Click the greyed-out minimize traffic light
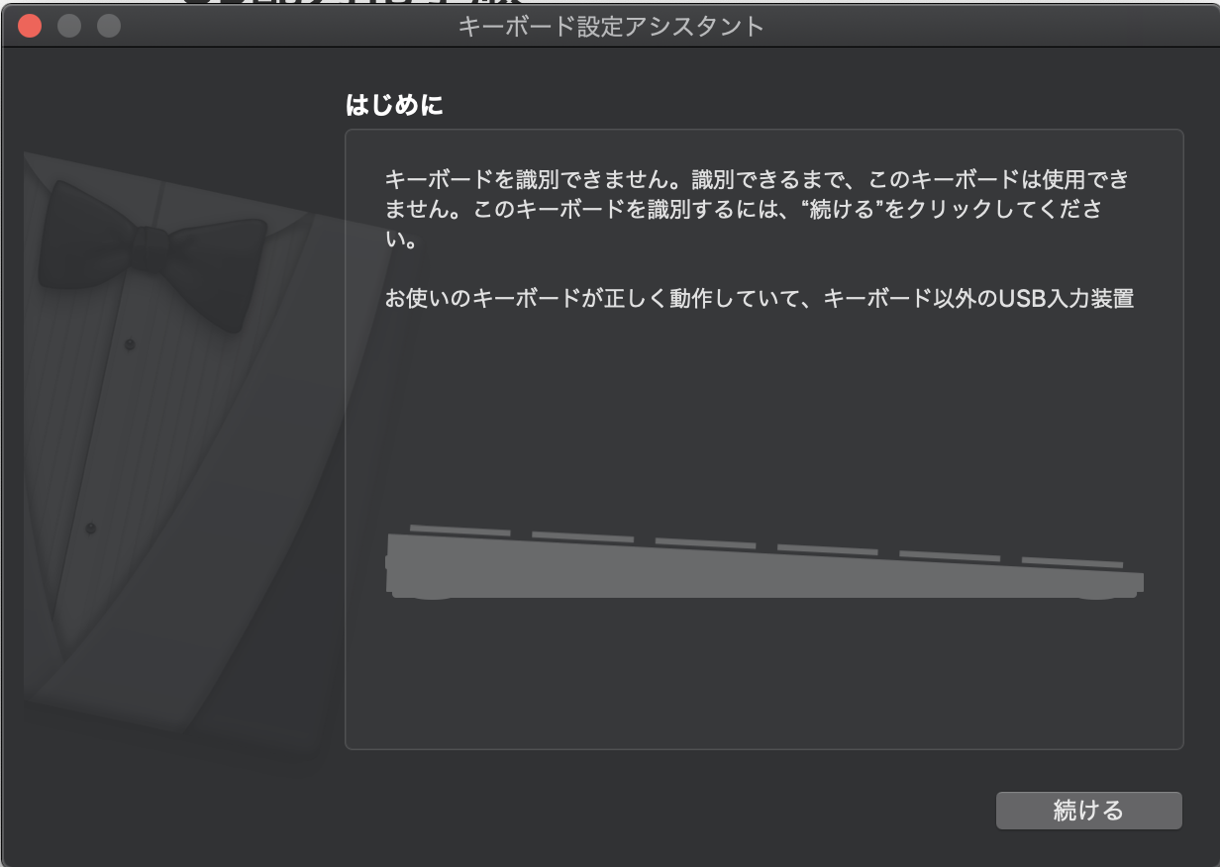1220x867 pixels. coord(69,26)
